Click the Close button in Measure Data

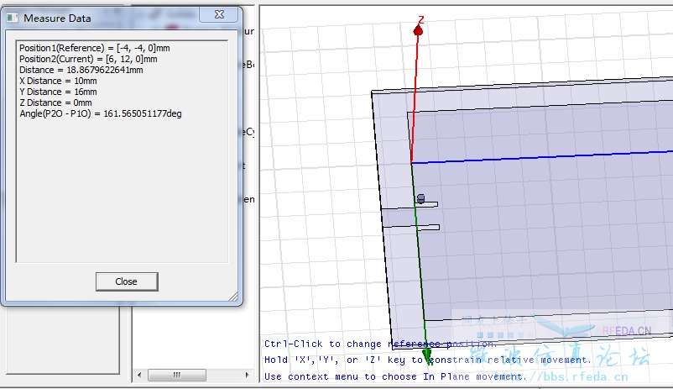(126, 281)
